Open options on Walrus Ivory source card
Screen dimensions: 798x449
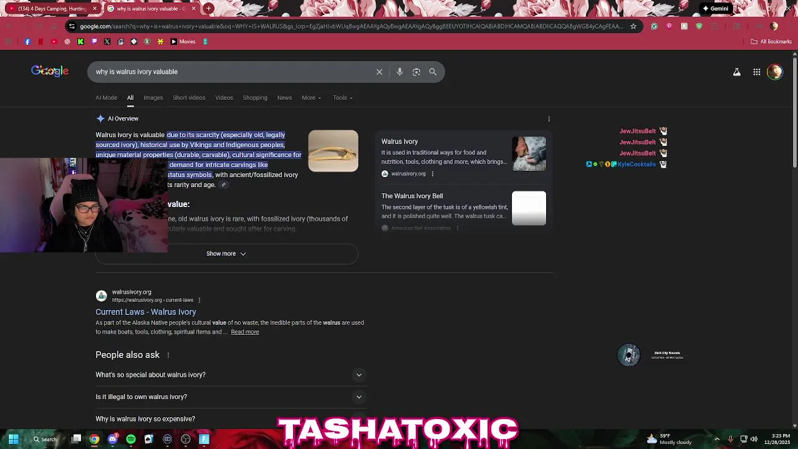click(432, 174)
